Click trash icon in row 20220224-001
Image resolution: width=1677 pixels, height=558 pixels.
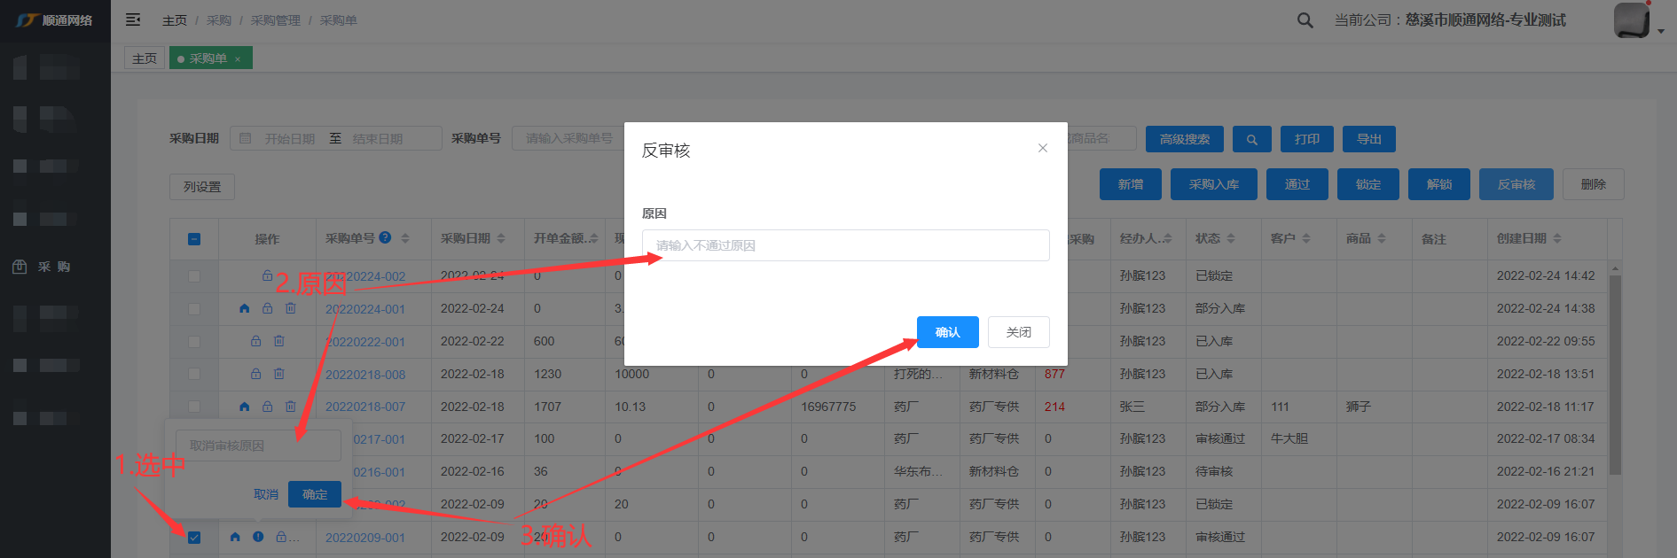click(x=290, y=308)
